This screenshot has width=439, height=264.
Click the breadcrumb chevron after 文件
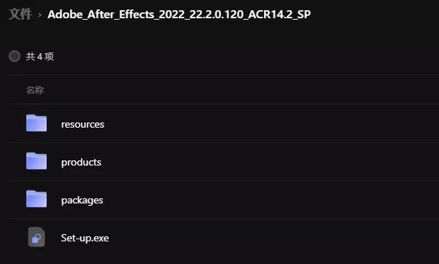[x=40, y=15]
